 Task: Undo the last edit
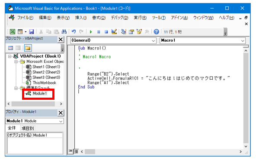click(74, 31)
